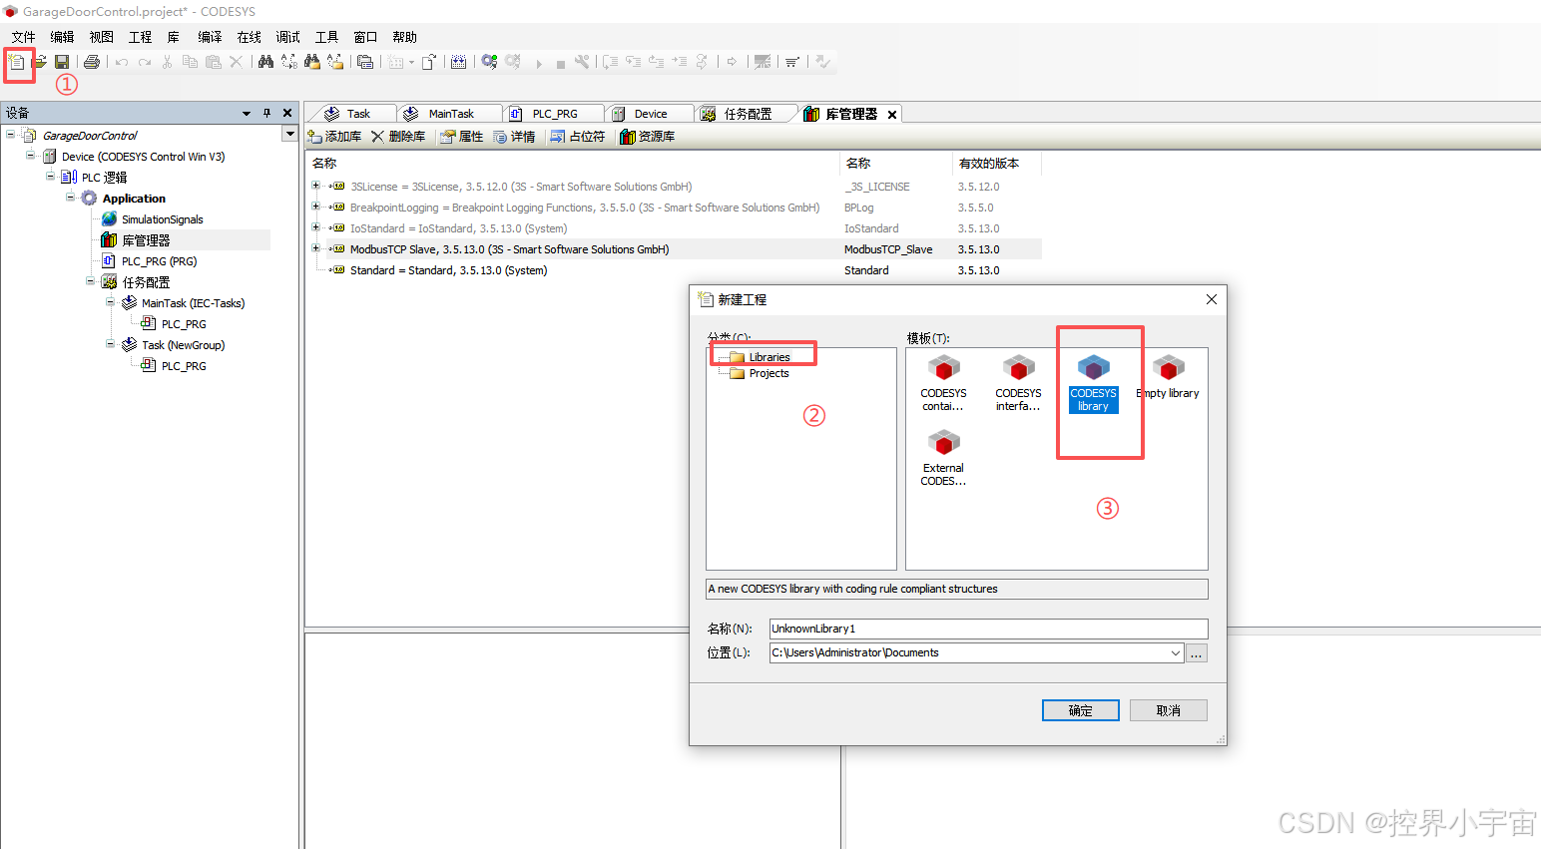Click the wrench icon in toolbar
Image resolution: width=1541 pixels, height=849 pixels.
(x=582, y=62)
